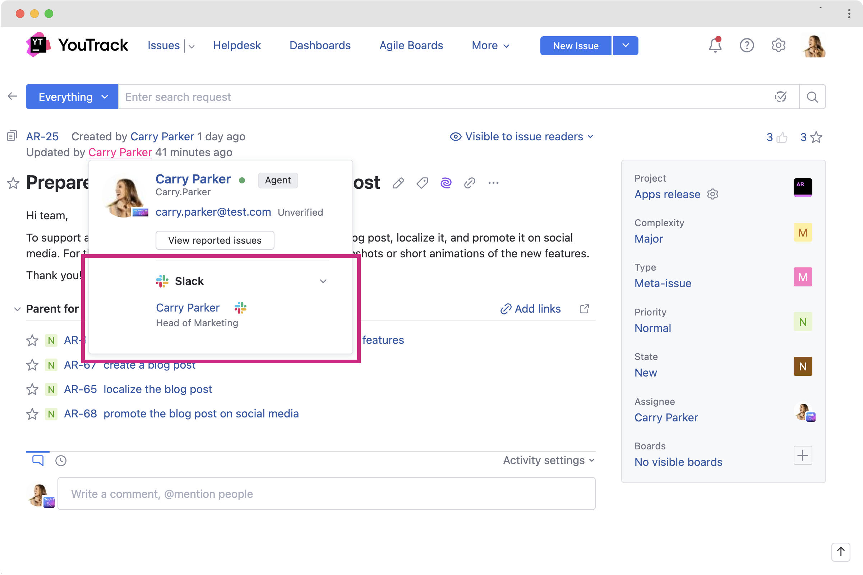Open Apps release project settings gear
Viewport: 863px width, 575px height.
712,194
